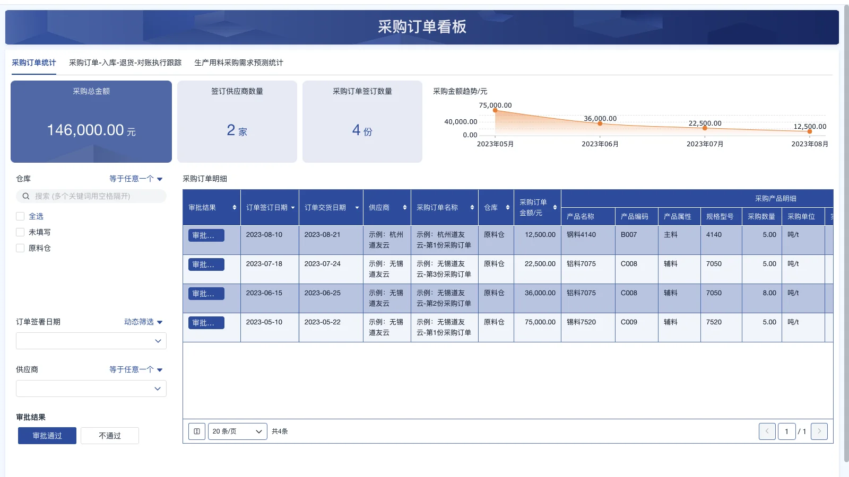This screenshot has width=849, height=477.
Task: Open the 20 条/页 page size dropdown
Action: (x=237, y=431)
